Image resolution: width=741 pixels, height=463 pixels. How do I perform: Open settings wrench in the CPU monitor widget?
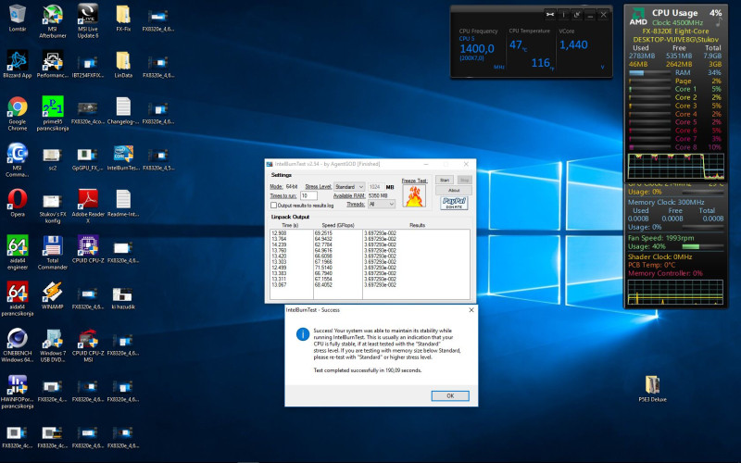pyautogui.click(x=550, y=15)
